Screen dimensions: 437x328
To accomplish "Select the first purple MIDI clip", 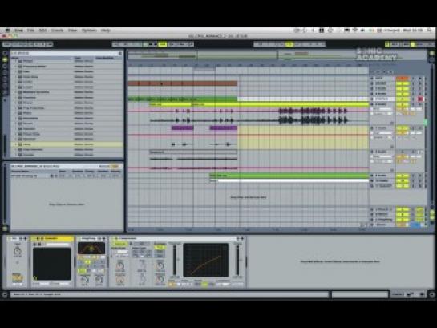I will 182,128.
